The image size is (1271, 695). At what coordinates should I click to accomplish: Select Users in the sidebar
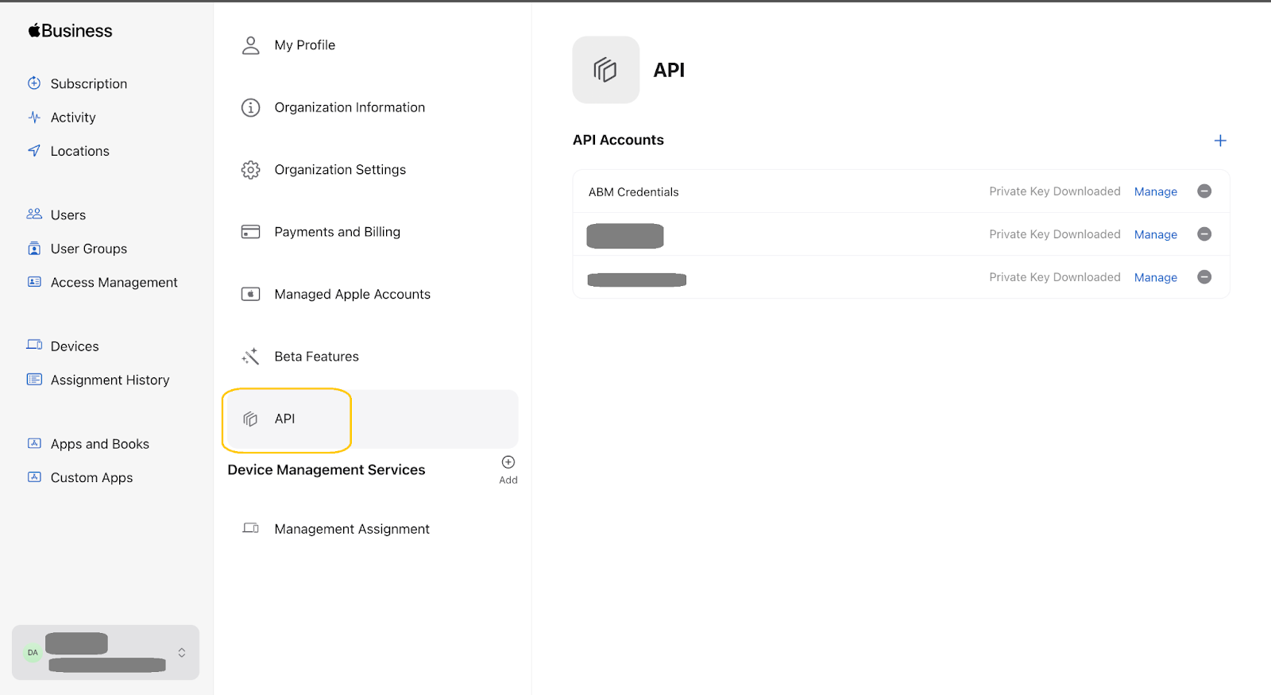point(68,215)
